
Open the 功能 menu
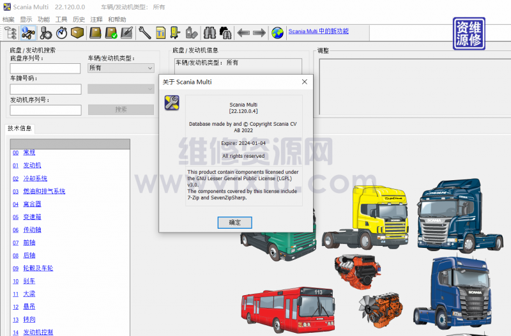[43, 20]
